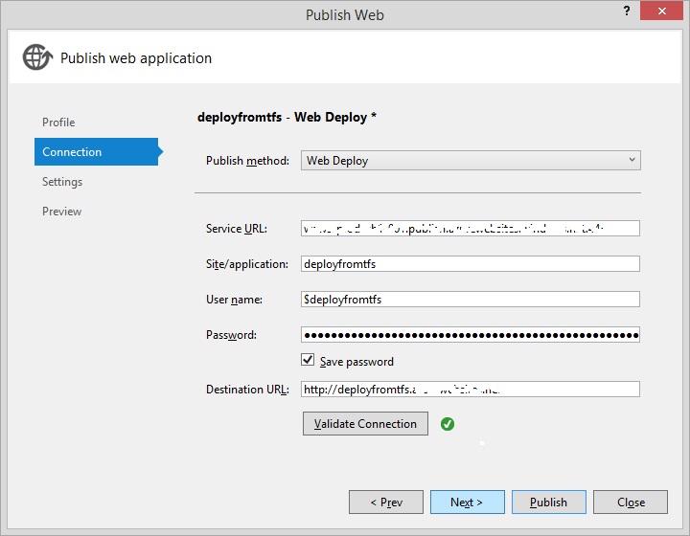Open the Publish method dropdown
The image size is (690, 536).
coord(471,161)
